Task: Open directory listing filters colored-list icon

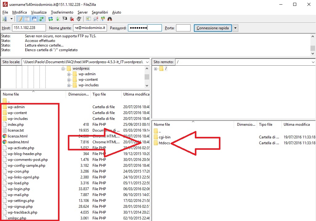Action: pos(88,19)
